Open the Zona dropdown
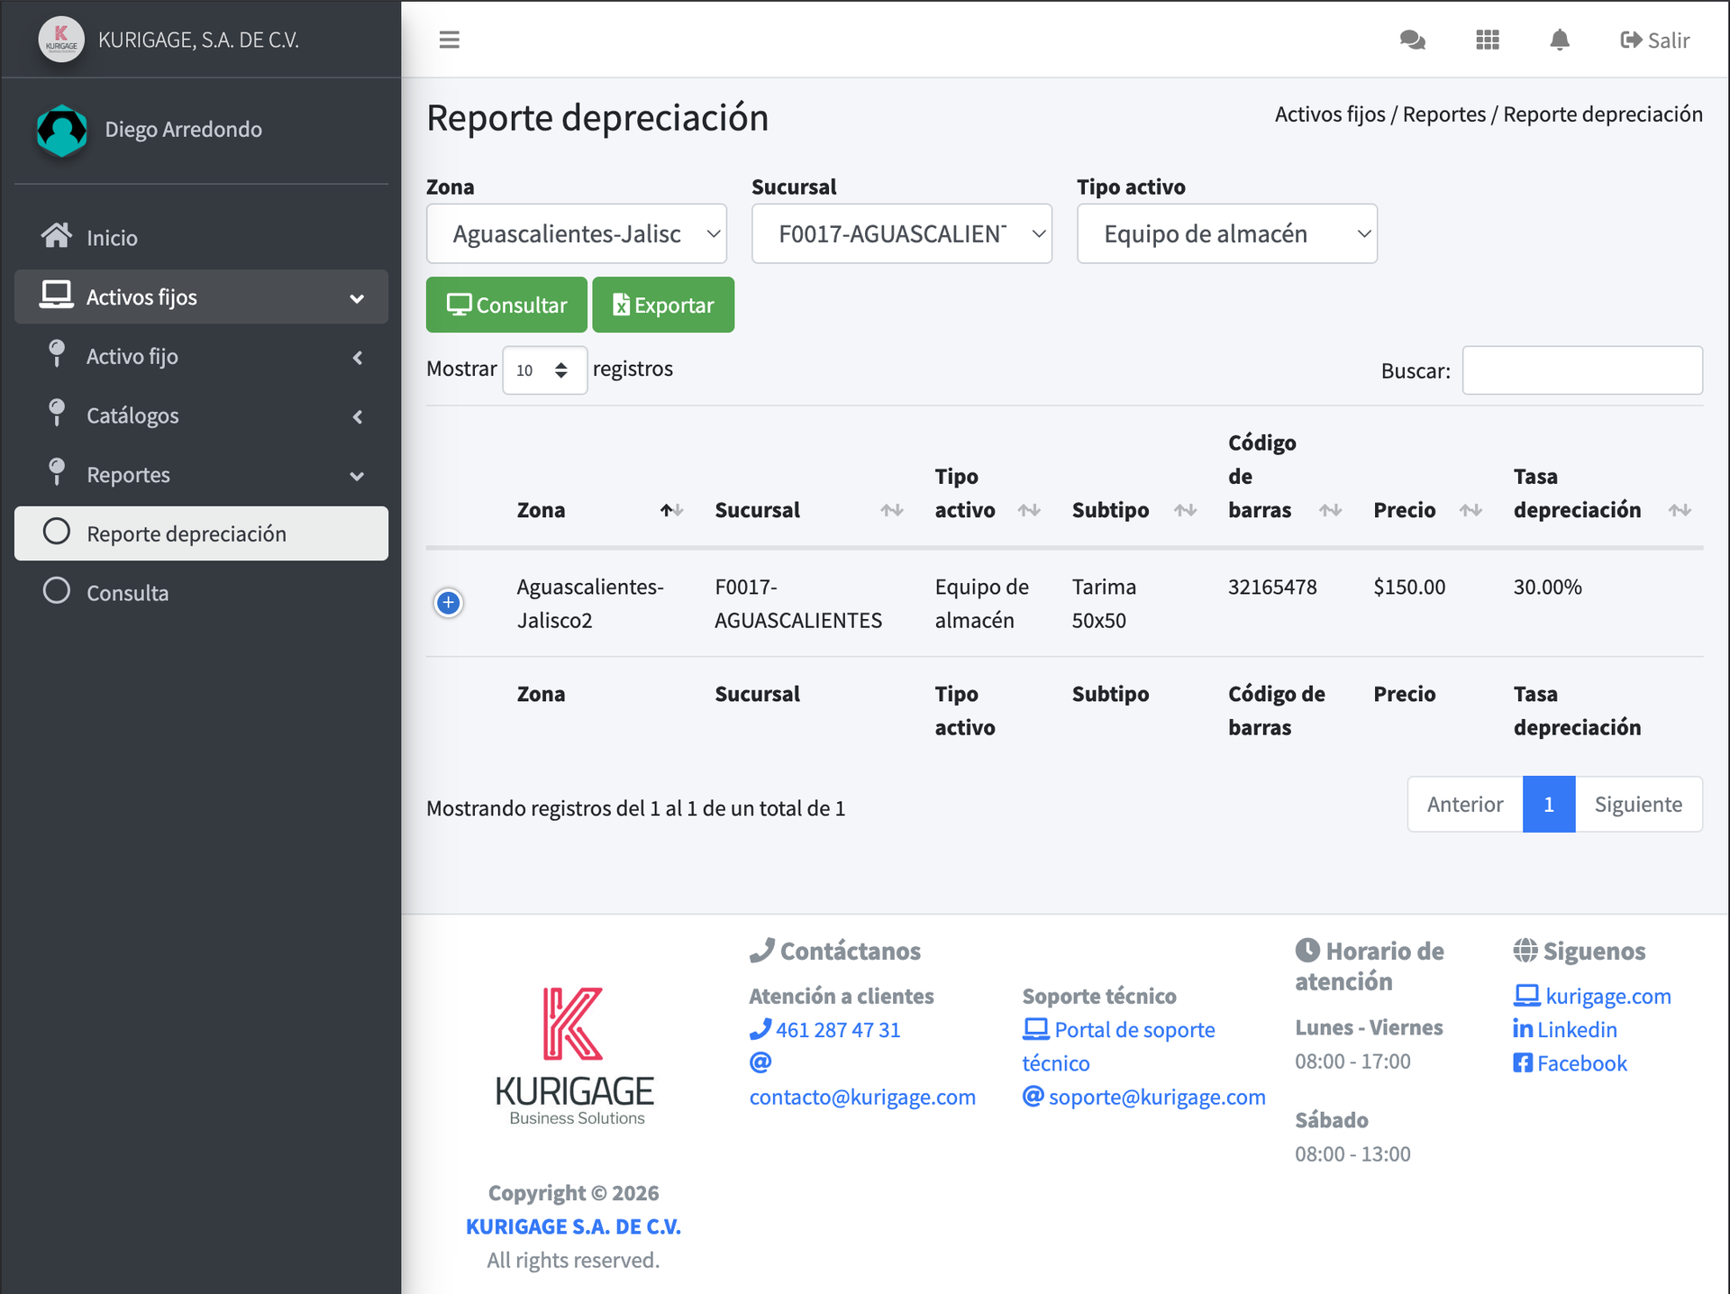The width and height of the screenshot is (1730, 1294). [576, 234]
